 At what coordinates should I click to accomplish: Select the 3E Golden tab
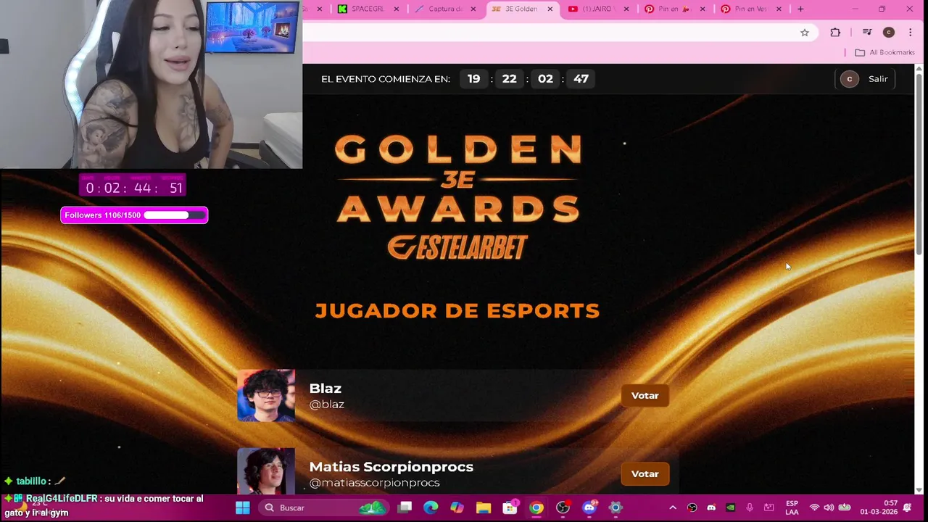(x=522, y=9)
